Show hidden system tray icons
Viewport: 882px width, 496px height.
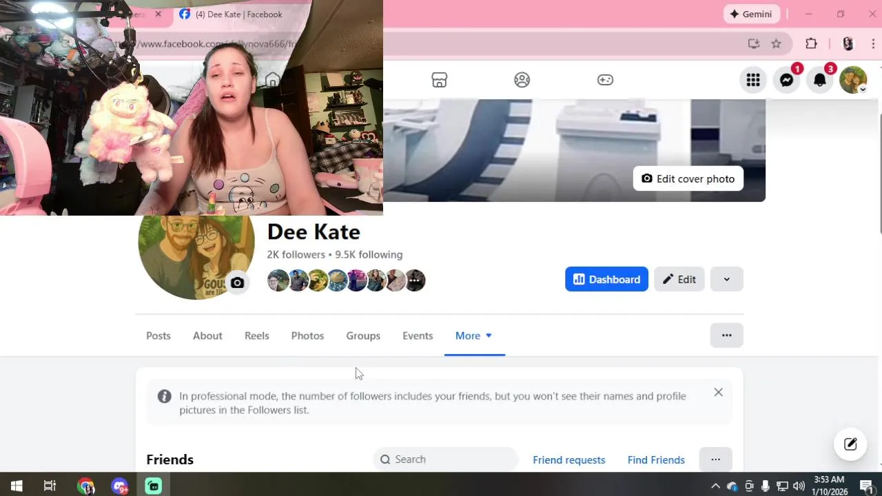tap(715, 486)
